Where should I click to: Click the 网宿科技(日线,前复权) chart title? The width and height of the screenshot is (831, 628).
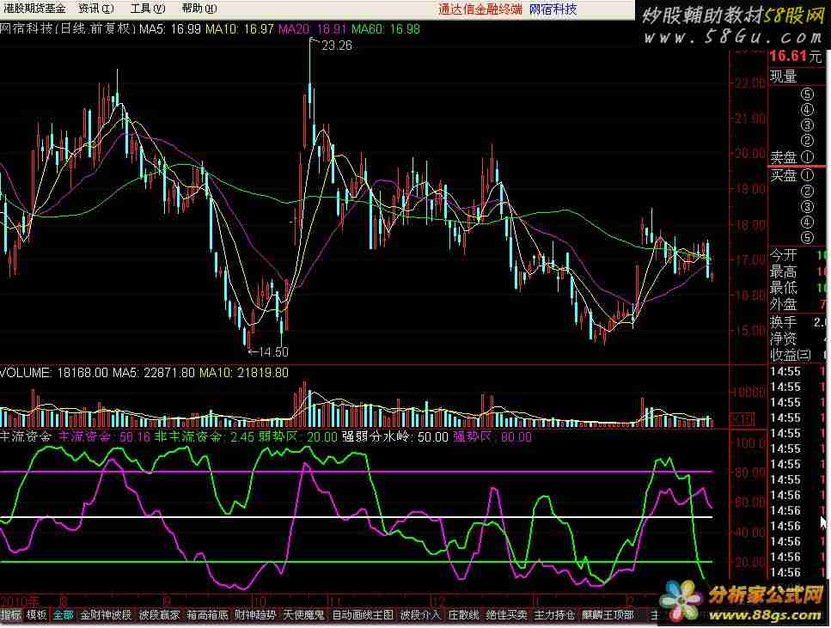[69, 28]
